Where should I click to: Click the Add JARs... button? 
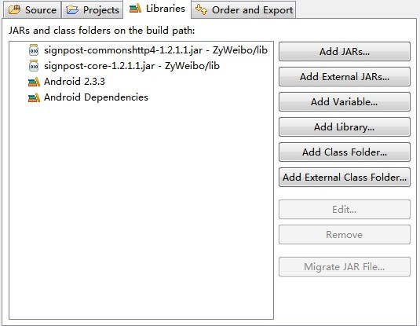[345, 51]
